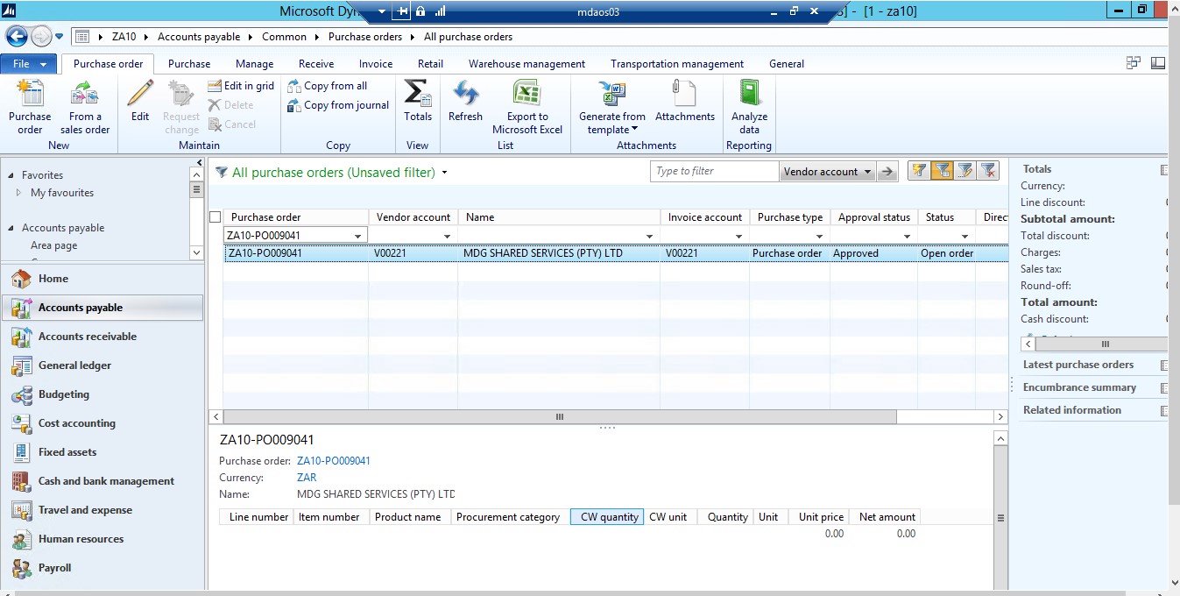Open the File menu
Image resolution: width=1180 pixels, height=596 pixels.
point(29,64)
